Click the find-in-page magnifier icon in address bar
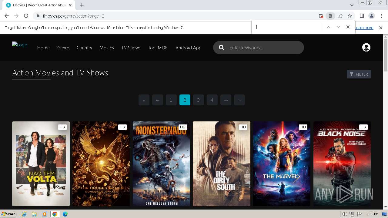This screenshot has width=388, height=218. pyautogui.click(x=330, y=16)
